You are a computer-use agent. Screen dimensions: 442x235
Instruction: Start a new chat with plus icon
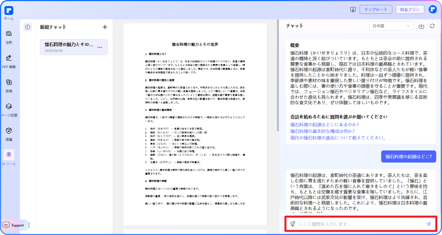[x=105, y=27]
